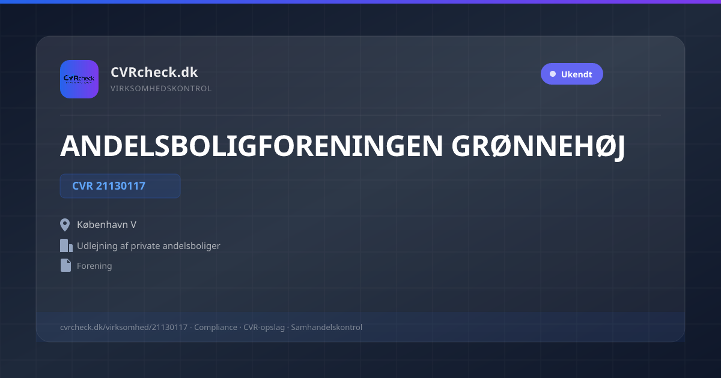Click the Forening company type text
The image size is (721, 378).
(94, 266)
